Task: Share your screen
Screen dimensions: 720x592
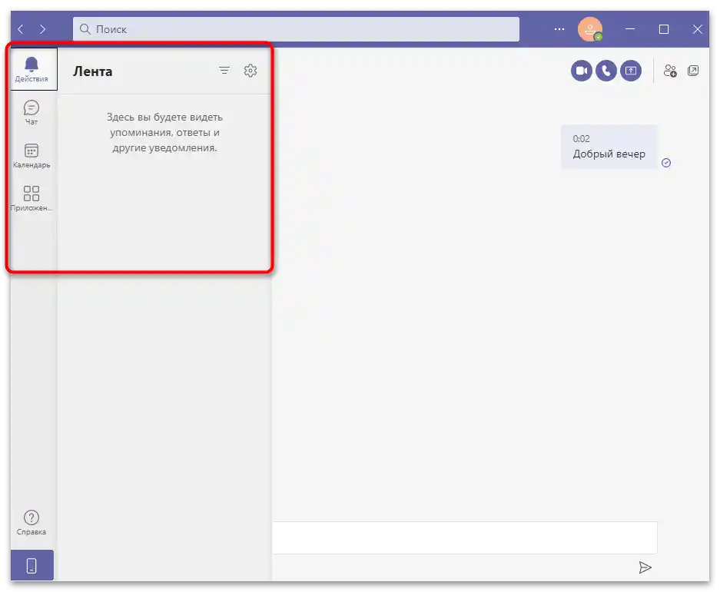Action: (631, 71)
